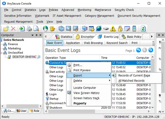Image resolution: width=165 pixels, height=119 pixels.
Task: Open the Security Check menu
Action: point(124,10)
